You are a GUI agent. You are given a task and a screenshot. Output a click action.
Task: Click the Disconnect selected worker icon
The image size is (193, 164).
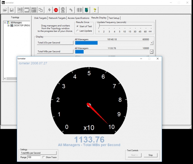tap(79, 10)
